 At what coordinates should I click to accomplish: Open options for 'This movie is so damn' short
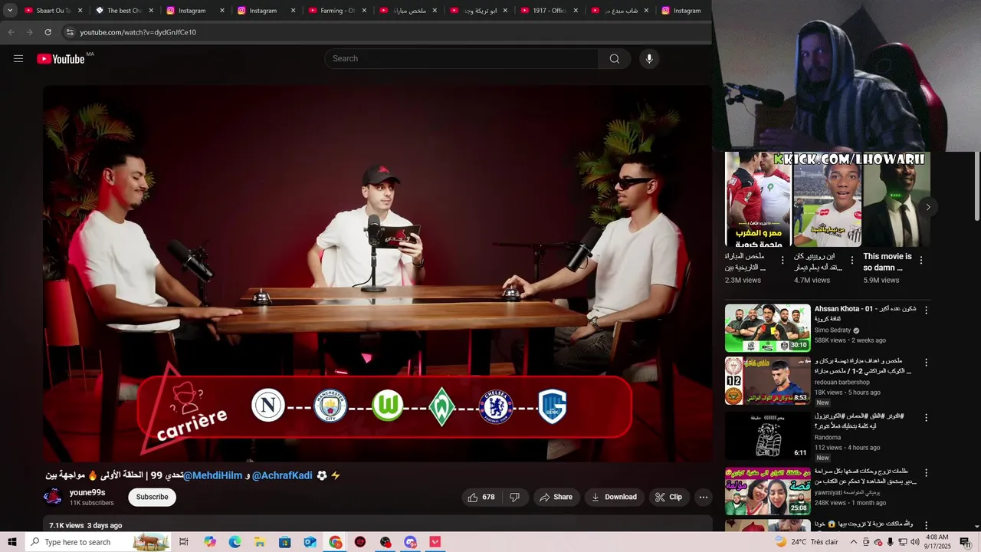(x=921, y=261)
